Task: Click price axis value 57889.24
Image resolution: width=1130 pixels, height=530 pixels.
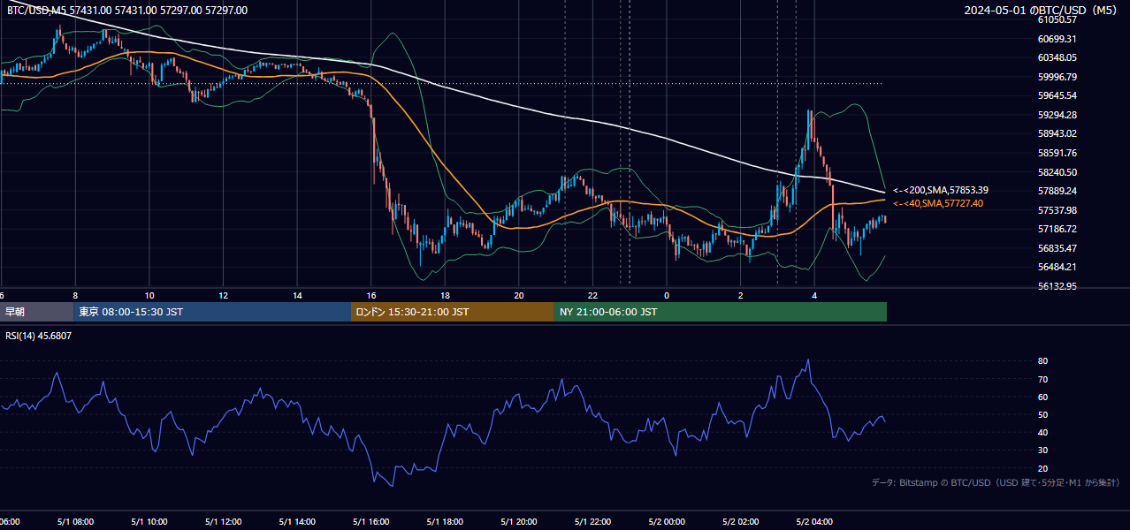Action: [x=1057, y=191]
